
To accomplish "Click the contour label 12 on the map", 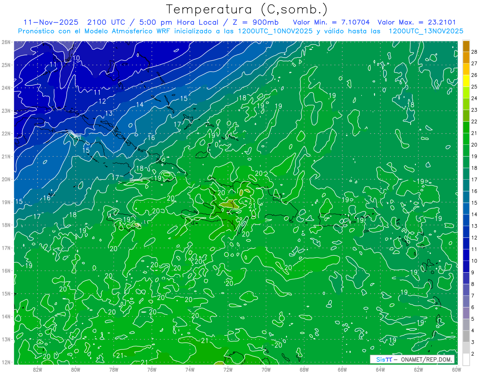I will click(x=102, y=101).
